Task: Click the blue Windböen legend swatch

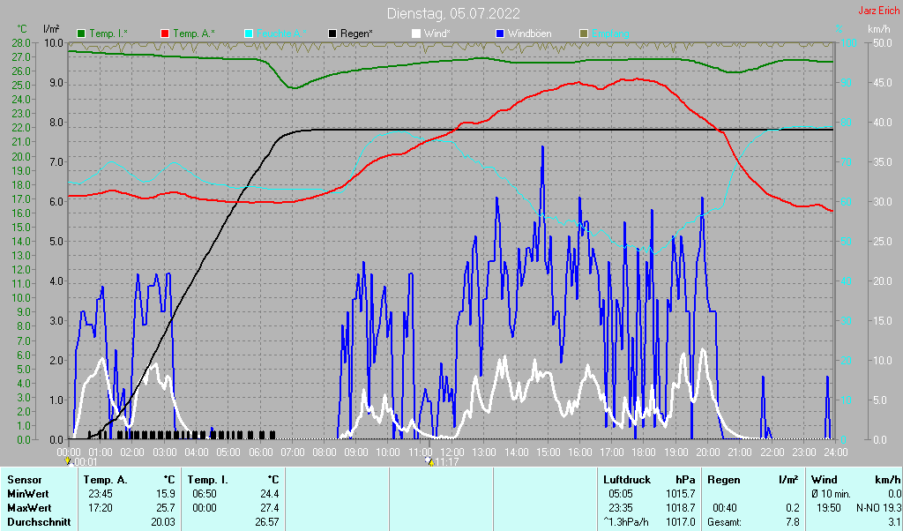Action: (500, 34)
